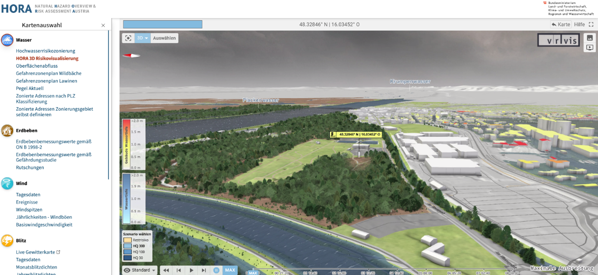Click the north compass arrow indicator
Image resolution: width=598 pixels, height=275 pixels.
(x=131, y=55)
